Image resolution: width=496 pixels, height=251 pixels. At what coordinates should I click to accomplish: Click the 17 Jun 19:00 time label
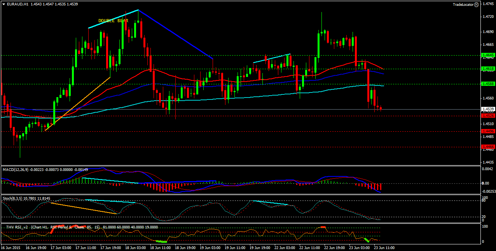[110, 248]
